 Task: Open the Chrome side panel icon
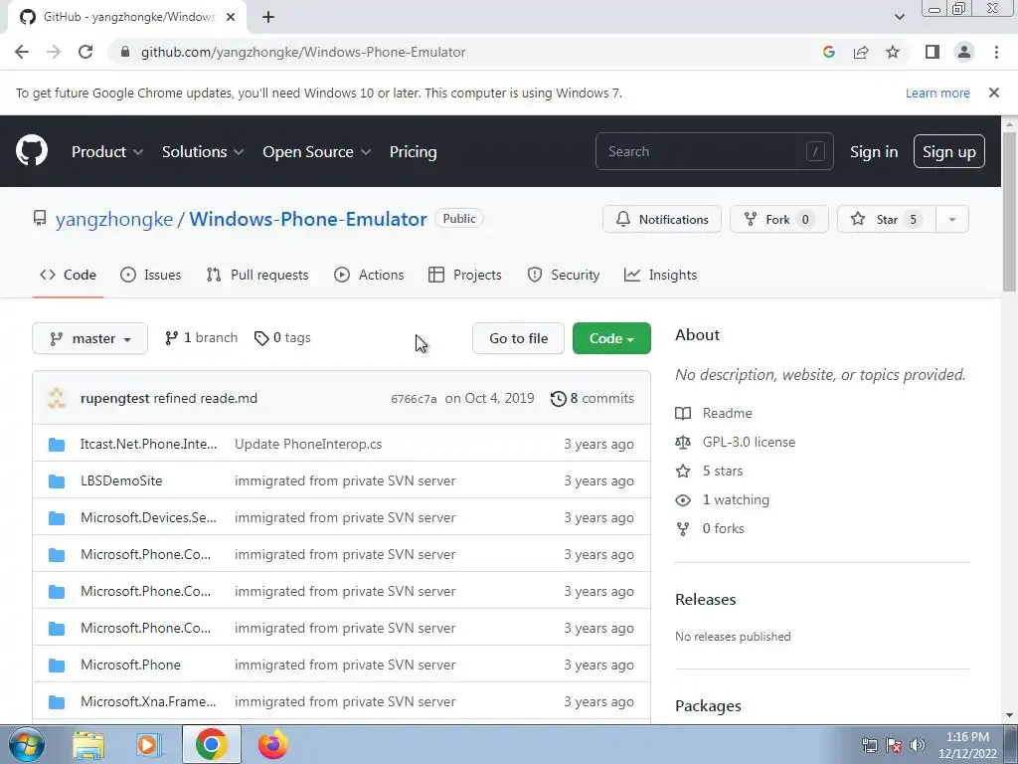pos(933,52)
